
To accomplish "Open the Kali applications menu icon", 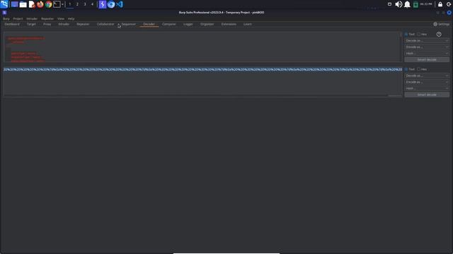I will 4,4.
